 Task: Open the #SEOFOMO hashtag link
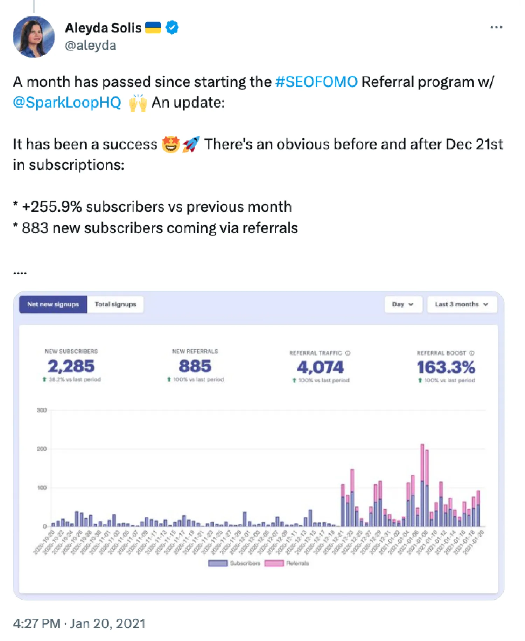coord(316,82)
